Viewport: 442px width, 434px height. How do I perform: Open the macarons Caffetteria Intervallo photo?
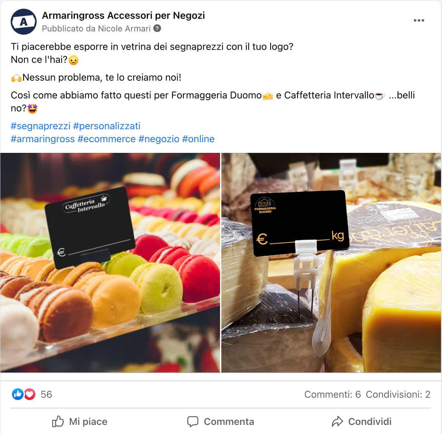tap(110, 263)
